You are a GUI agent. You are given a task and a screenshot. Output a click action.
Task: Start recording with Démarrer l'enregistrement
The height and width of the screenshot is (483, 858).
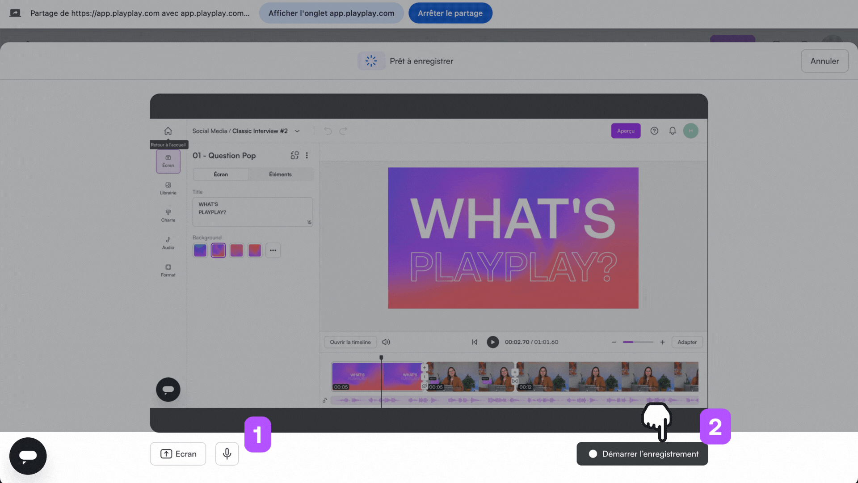(642, 453)
